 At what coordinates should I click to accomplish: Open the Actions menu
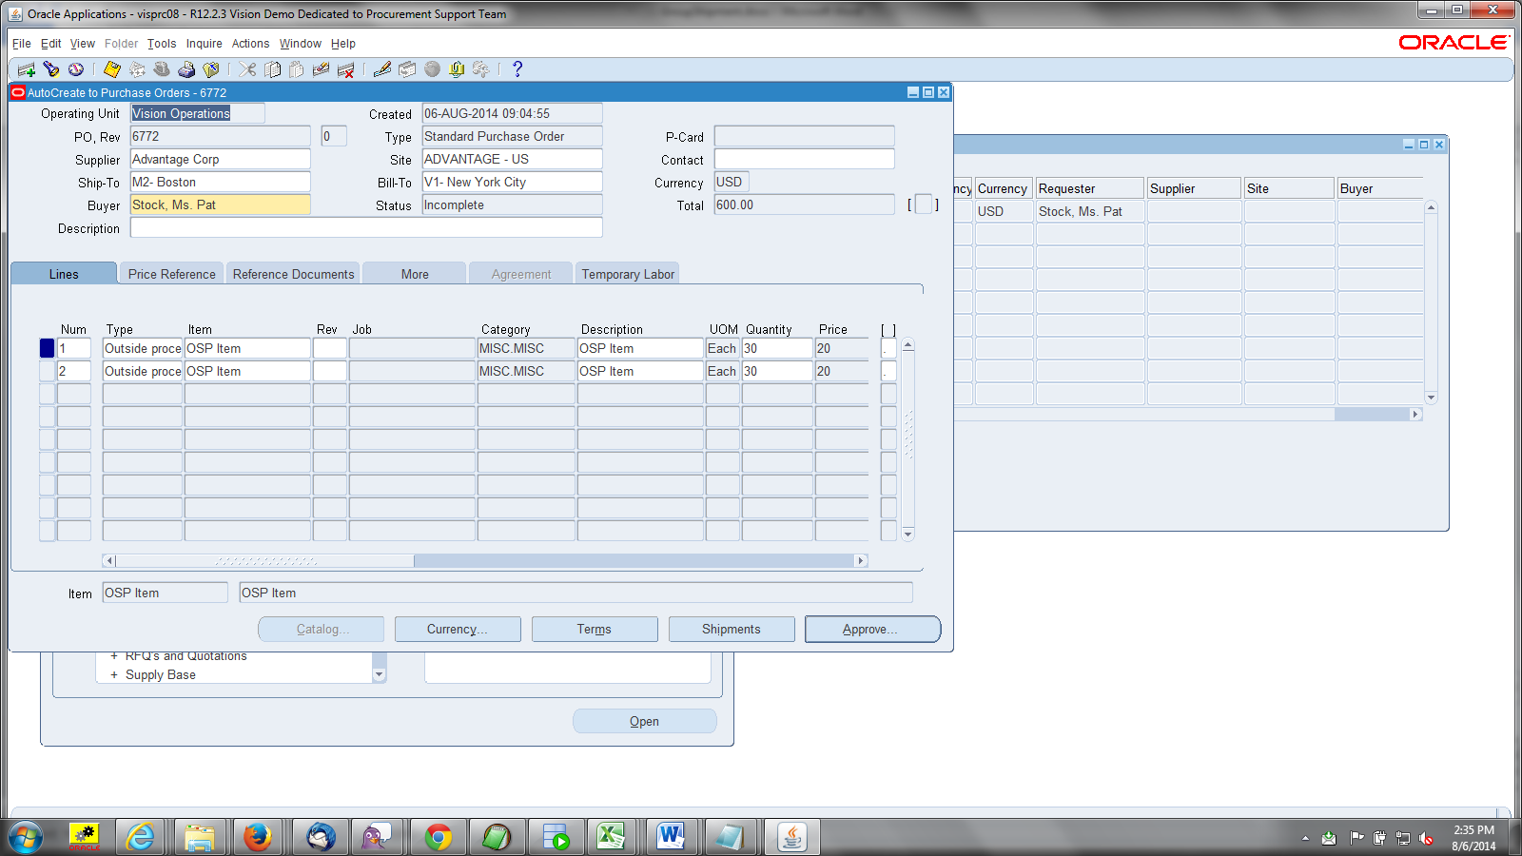[x=250, y=44]
